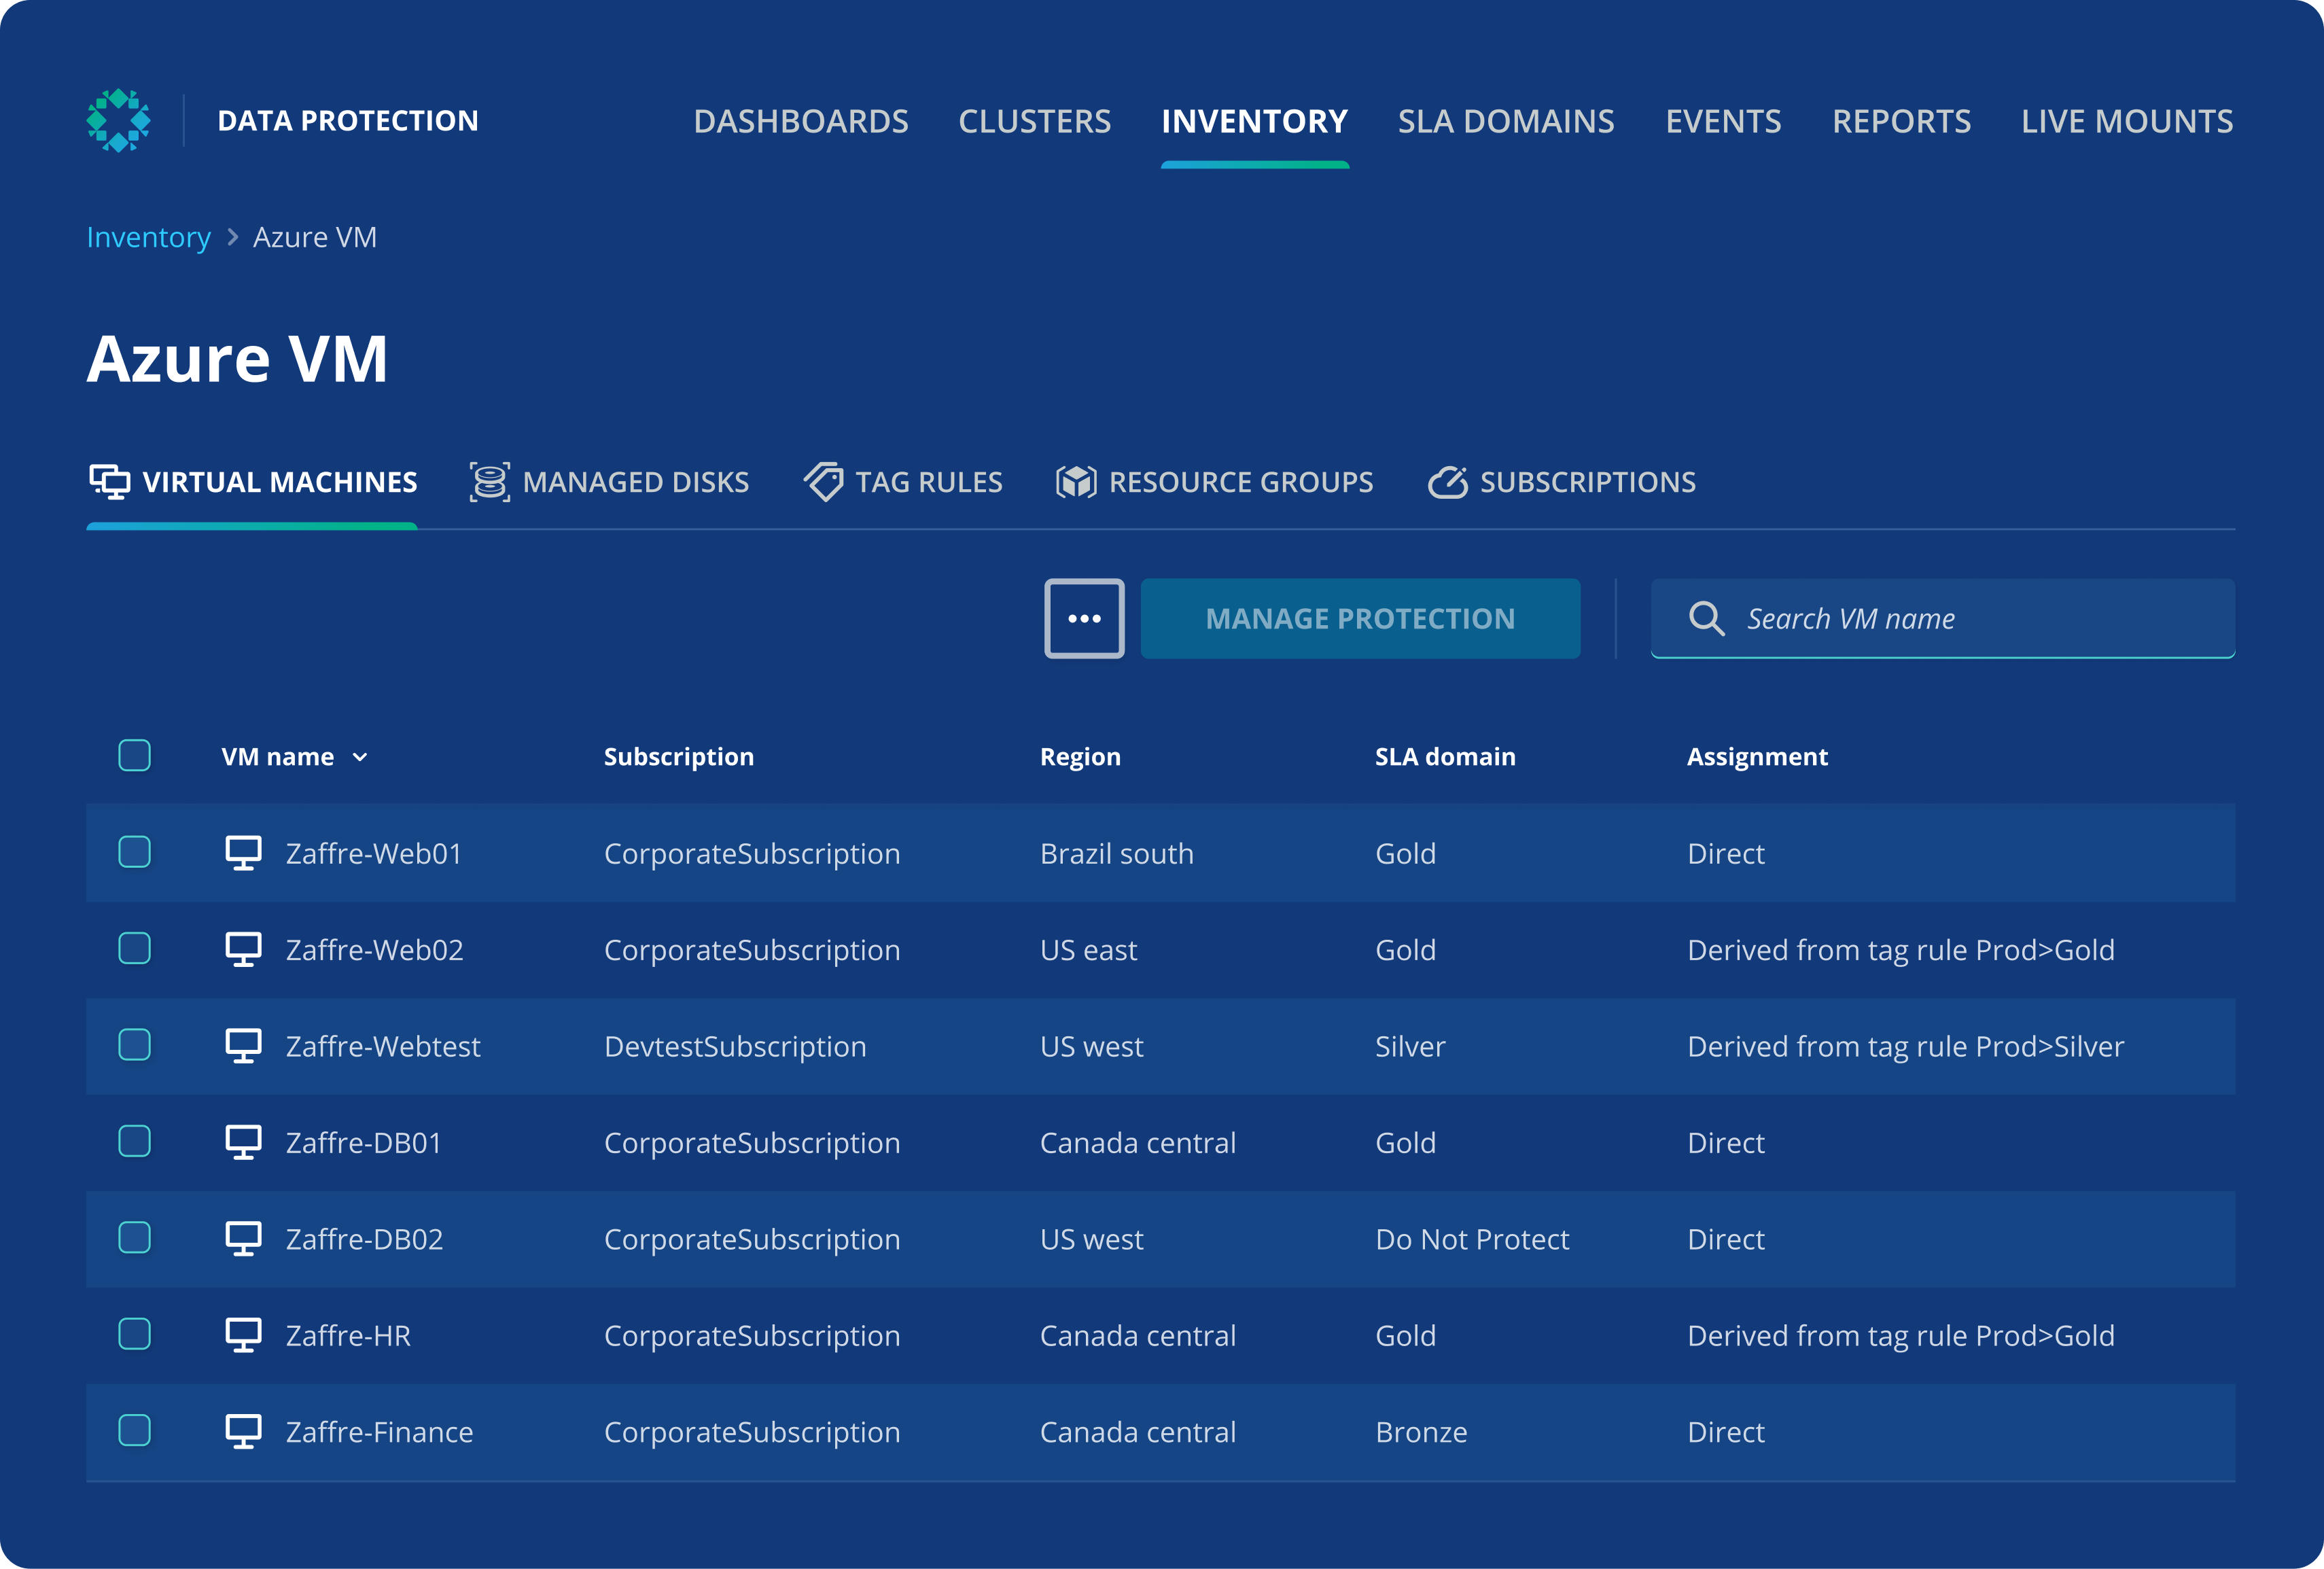Tick the Zaffre-DB02 checkbox
Image resolution: width=2324 pixels, height=1569 pixels.
[x=134, y=1237]
